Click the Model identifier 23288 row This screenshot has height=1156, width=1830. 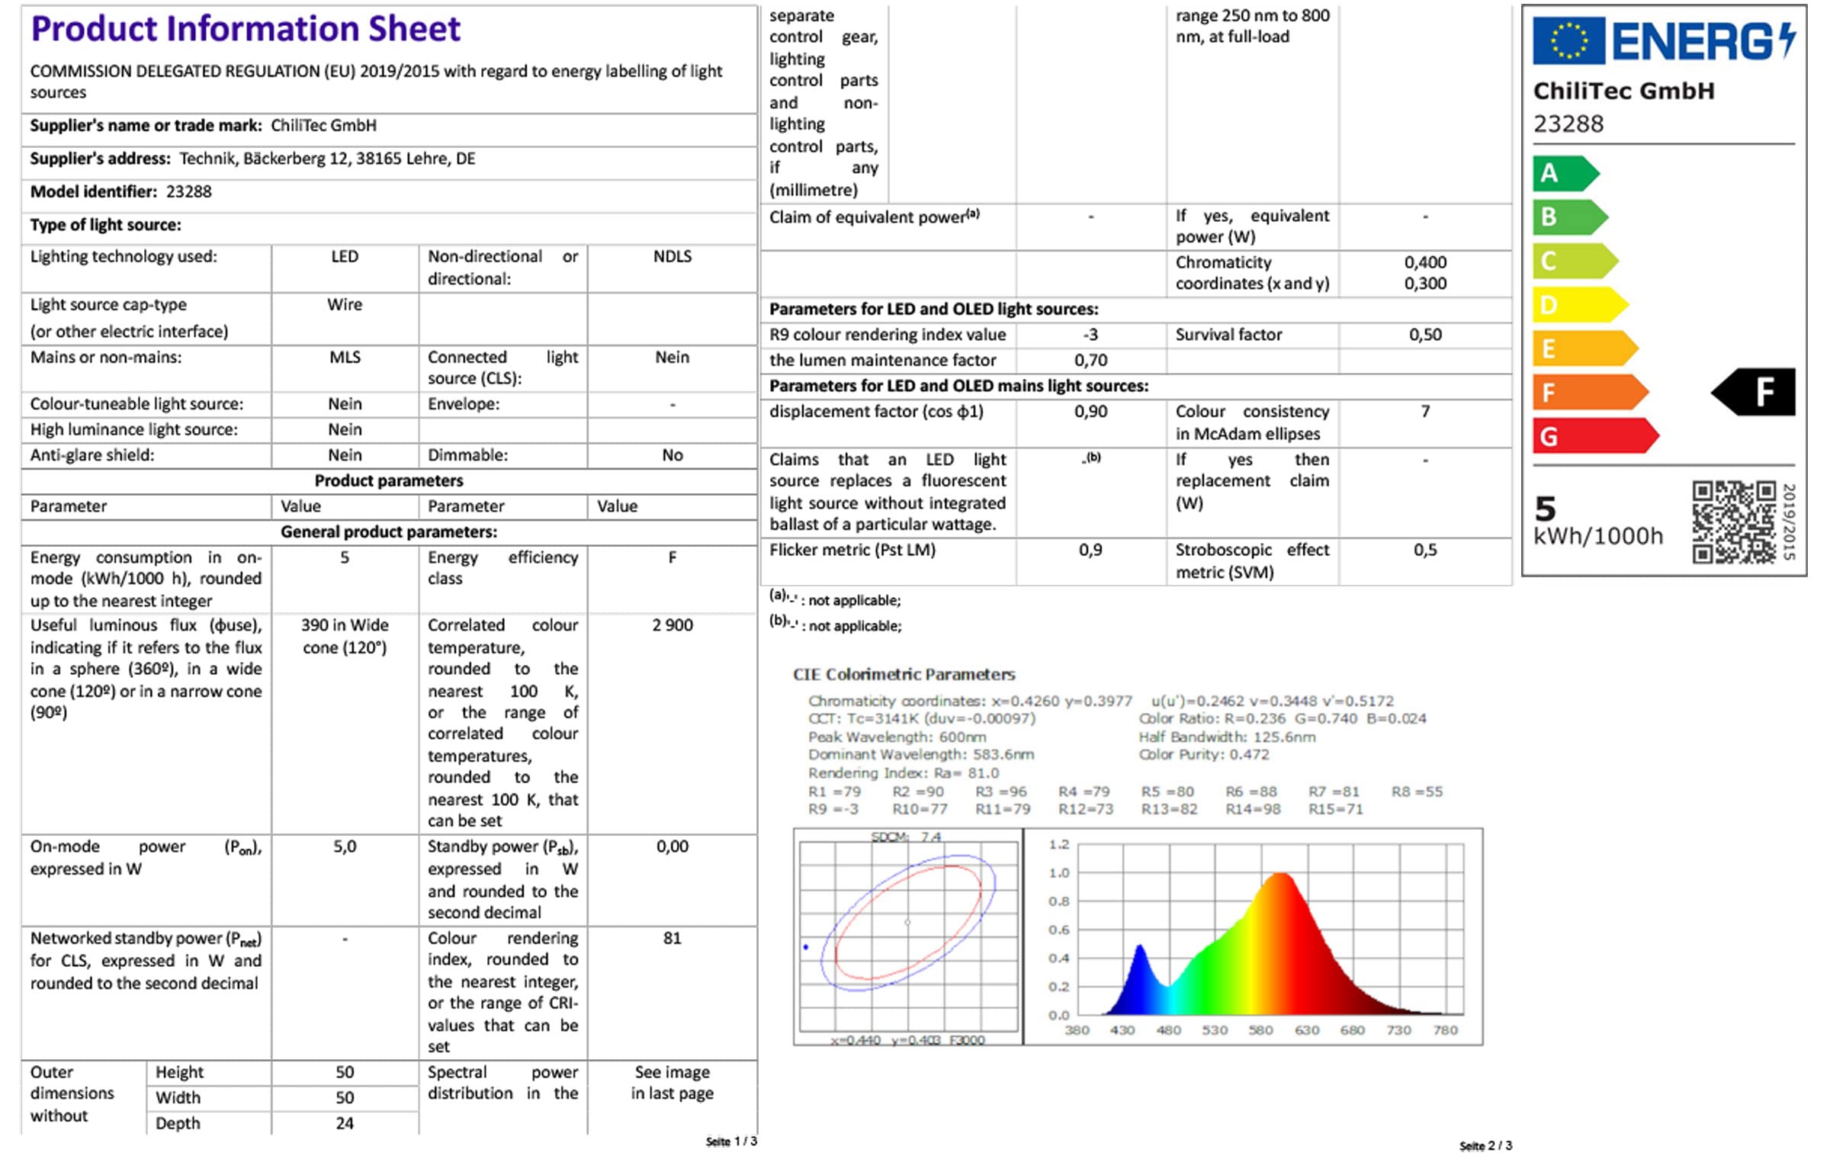pyautogui.click(x=120, y=191)
